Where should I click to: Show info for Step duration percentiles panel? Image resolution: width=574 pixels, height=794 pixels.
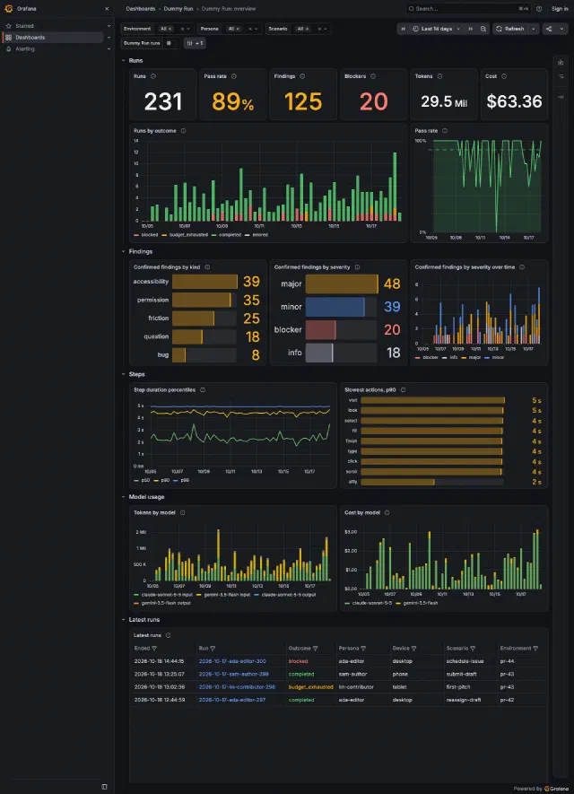click(x=203, y=390)
